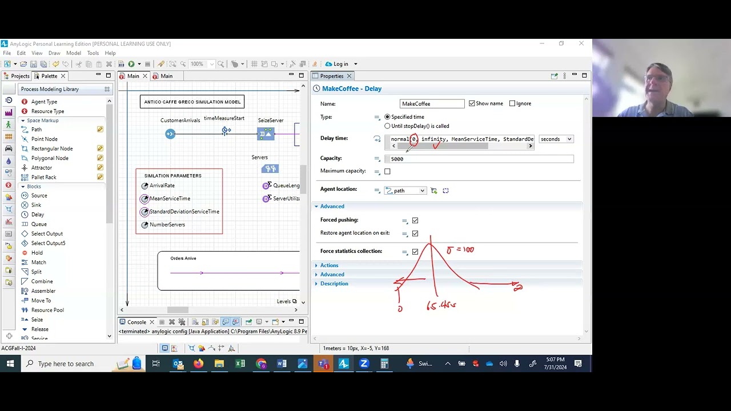
Task: Expand the Description section
Action: pos(334,284)
